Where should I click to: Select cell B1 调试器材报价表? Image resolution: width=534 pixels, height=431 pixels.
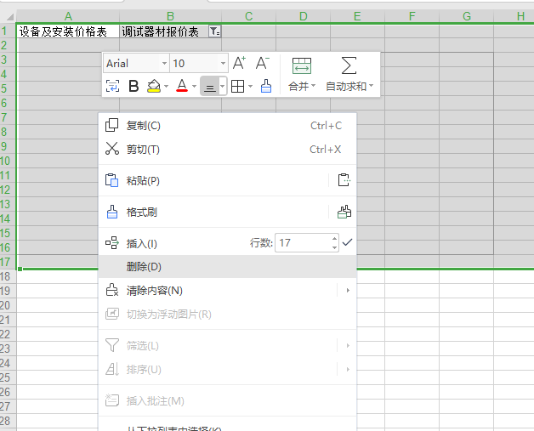click(170, 31)
